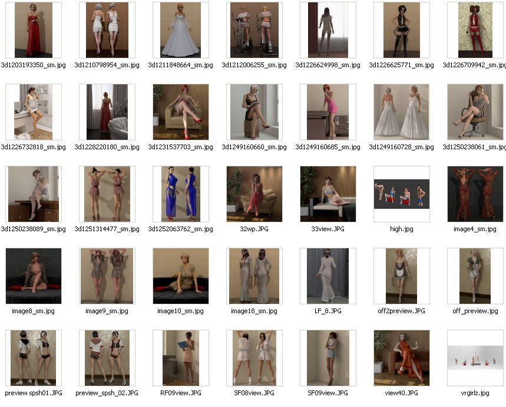Select thumbnail of image10_sm.jpg

[181, 276]
